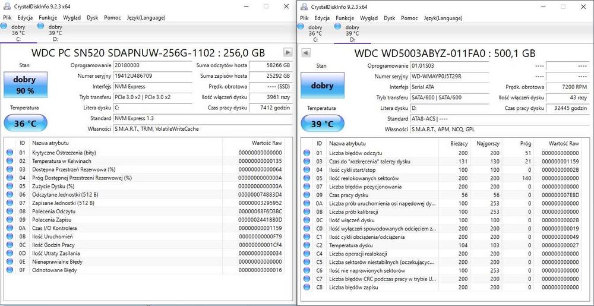This screenshot has width=594, height=306.
Task: Click Czas pracy dysku value 32445 godzin
Action: 567,108
